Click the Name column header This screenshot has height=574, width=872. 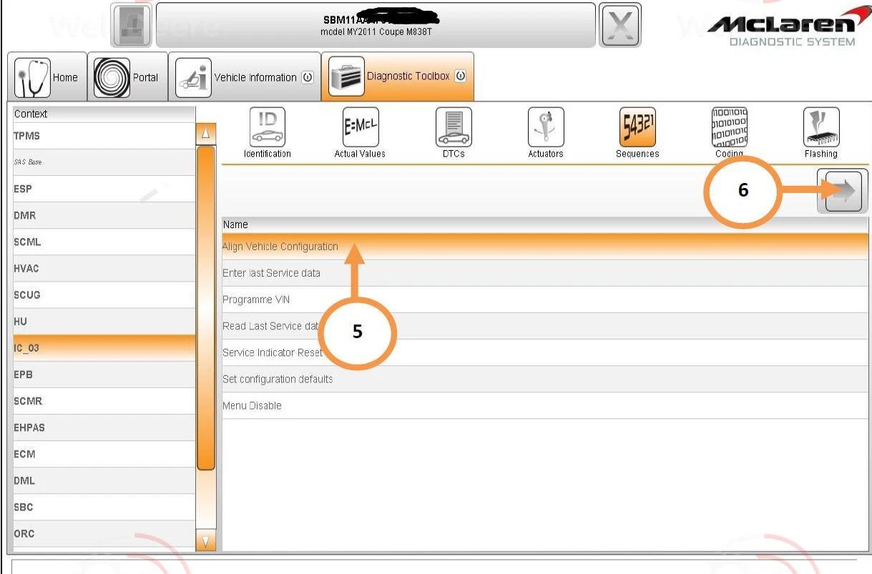(545, 224)
